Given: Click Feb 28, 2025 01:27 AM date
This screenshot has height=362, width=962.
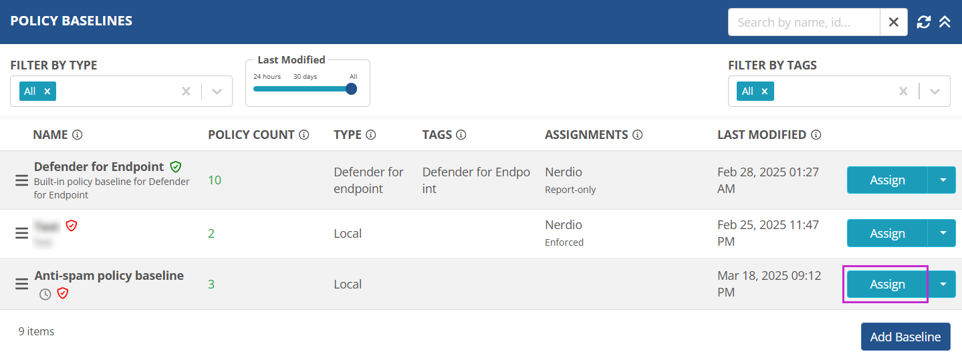Looking at the screenshot, I should click(768, 180).
